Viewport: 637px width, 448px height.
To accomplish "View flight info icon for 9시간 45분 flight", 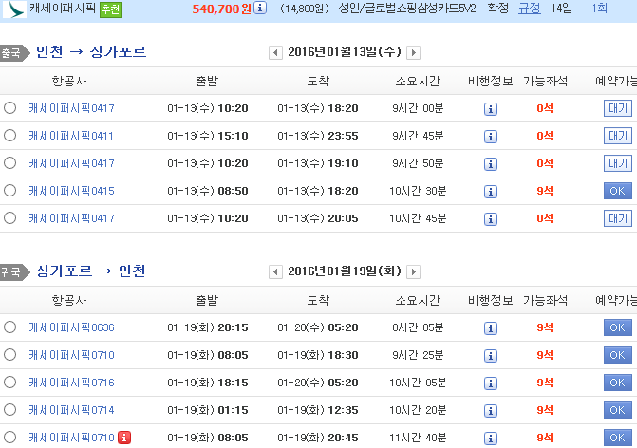I will [491, 137].
